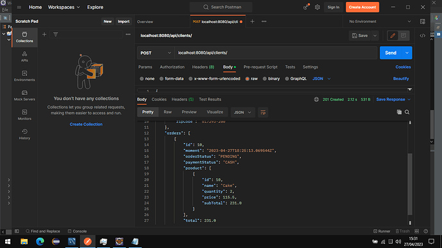The width and height of the screenshot is (442, 248).
Task: Open the History sidebar section
Action: pos(24,134)
